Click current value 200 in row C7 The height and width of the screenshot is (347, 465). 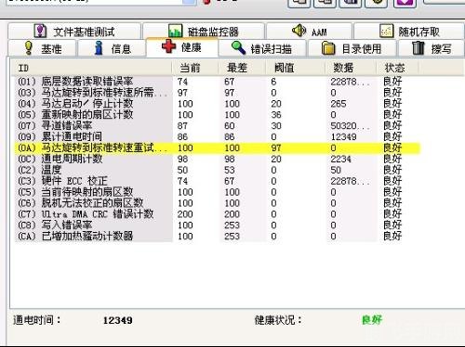pos(185,214)
